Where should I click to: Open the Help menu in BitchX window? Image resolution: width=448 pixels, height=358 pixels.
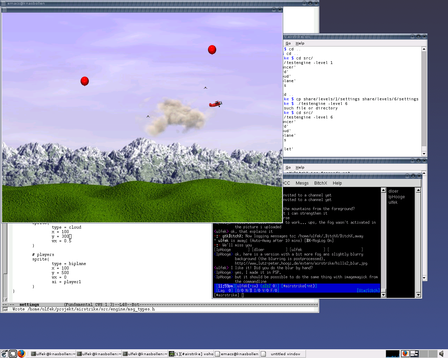337,183
